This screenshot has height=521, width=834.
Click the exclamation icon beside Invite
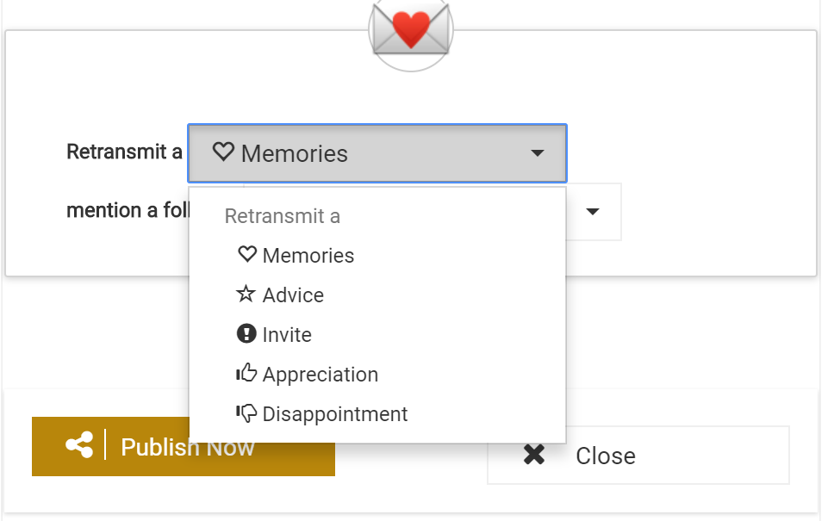(246, 334)
